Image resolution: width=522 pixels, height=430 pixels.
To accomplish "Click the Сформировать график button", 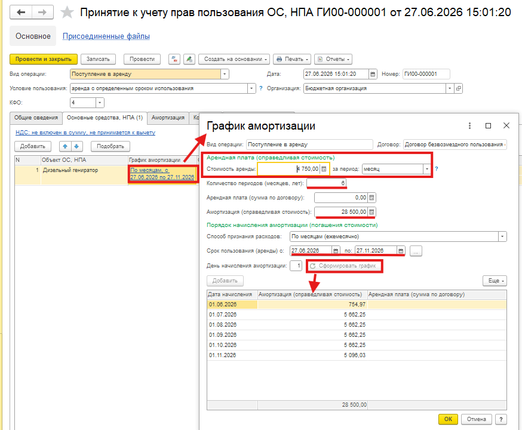I will click(344, 266).
